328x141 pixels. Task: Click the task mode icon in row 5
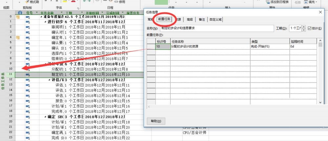click(28, 43)
